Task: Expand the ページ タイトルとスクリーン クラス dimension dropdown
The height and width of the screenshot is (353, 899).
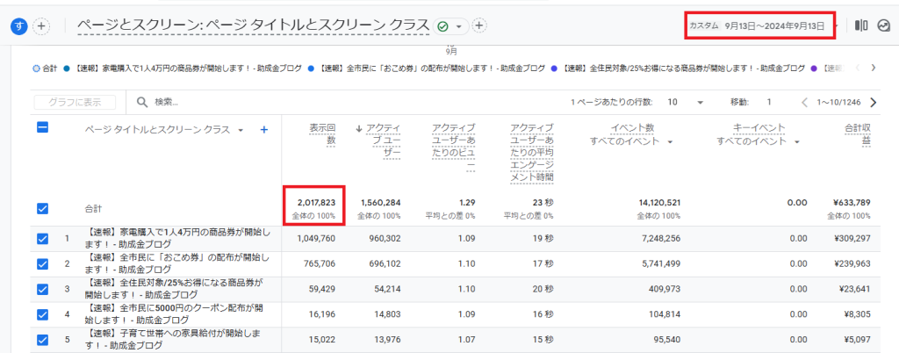Action: 241,130
